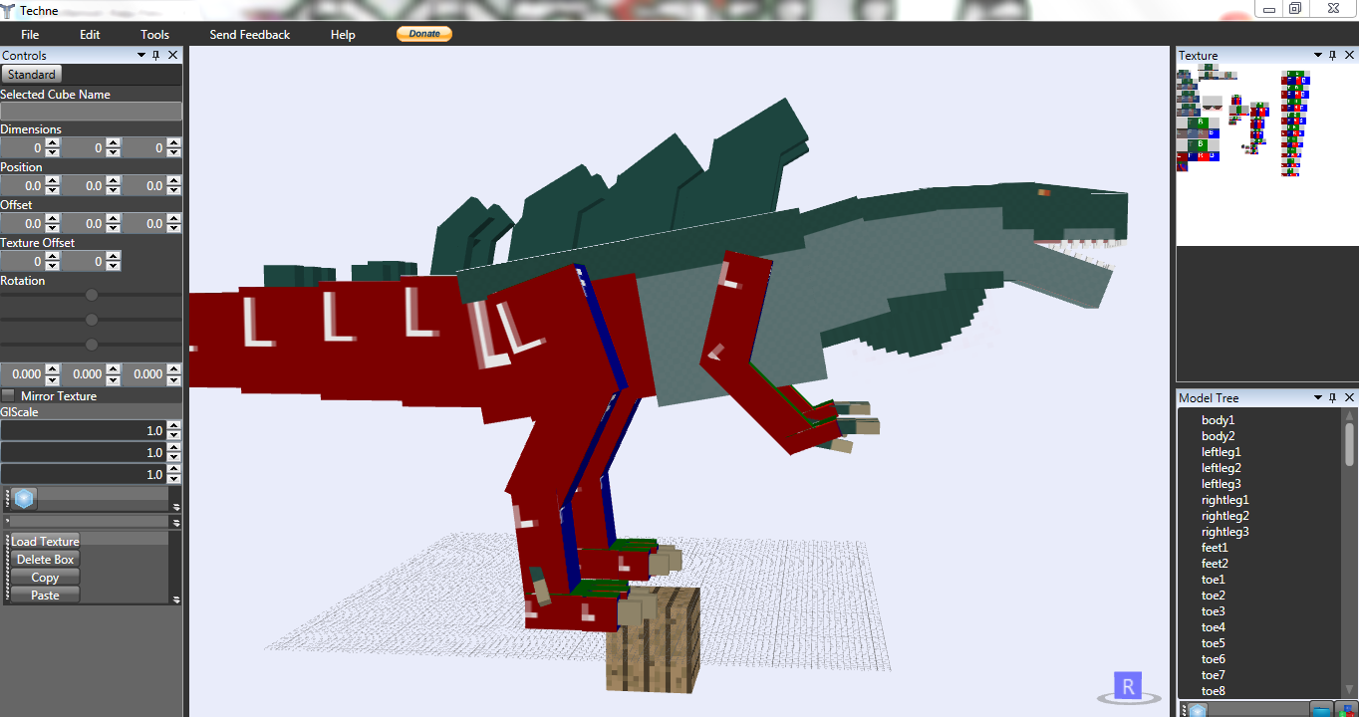Viewport: 1359px width, 717px height.
Task: Click the up arrow on the top GlScale field
Action: point(173,425)
